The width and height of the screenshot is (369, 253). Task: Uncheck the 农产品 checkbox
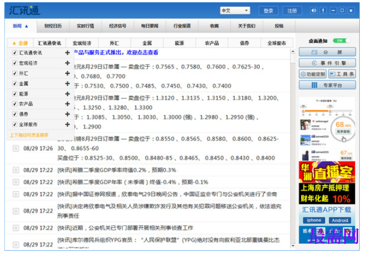pyautogui.click(x=15, y=104)
